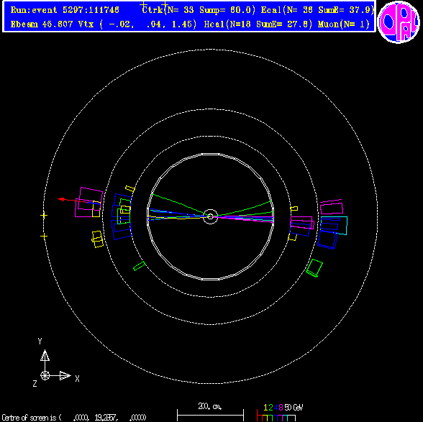
Task: Select the upper green track on left side
Action: (x=178, y=205)
